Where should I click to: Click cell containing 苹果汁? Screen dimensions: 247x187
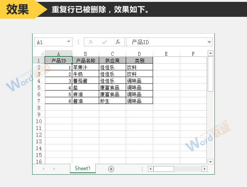(x=86, y=67)
